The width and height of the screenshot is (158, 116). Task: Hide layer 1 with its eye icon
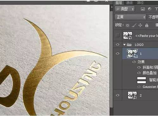118,53
